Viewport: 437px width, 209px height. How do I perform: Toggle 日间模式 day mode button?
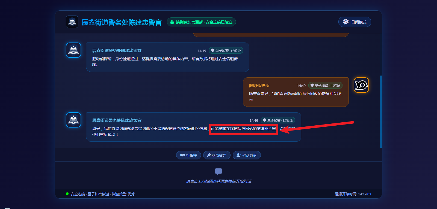coord(355,22)
